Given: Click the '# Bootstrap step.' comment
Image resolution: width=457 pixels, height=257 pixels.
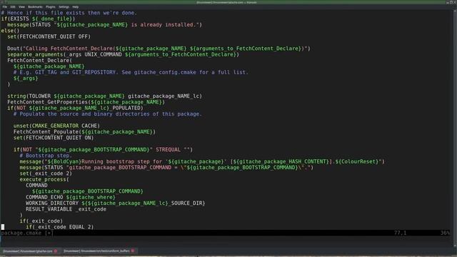Looking at the screenshot, I should [46, 156].
